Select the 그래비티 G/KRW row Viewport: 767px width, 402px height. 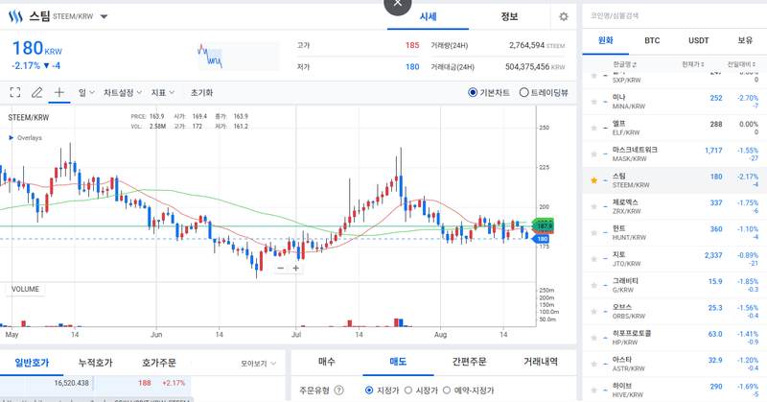(675, 286)
